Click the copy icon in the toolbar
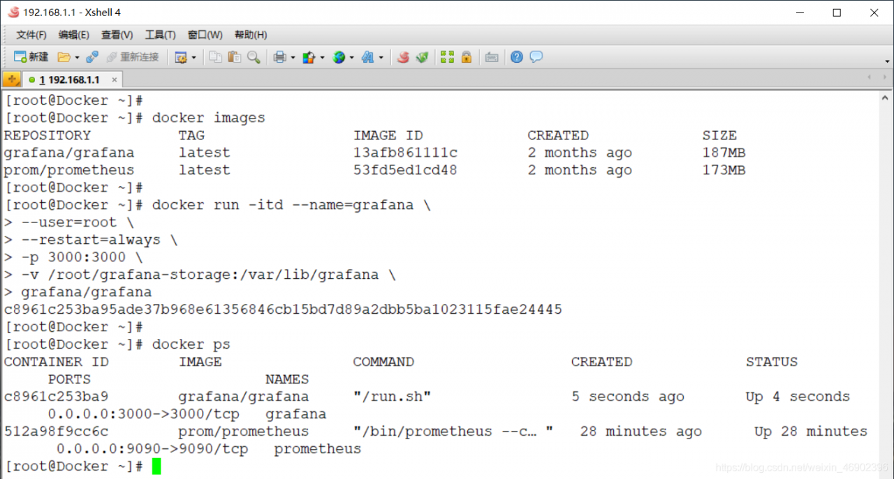Viewport: 894px width, 479px height. [216, 57]
